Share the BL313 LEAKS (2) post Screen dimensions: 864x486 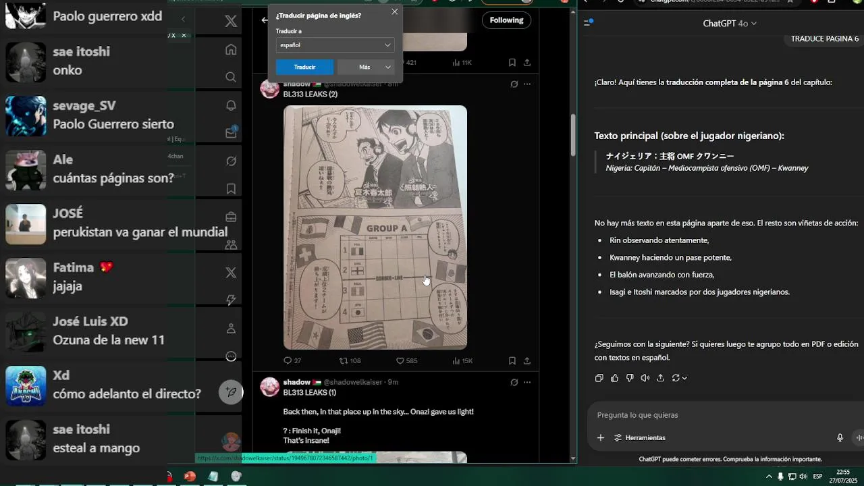click(527, 360)
